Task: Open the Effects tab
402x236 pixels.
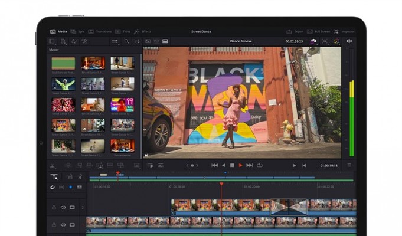Action: (142, 31)
